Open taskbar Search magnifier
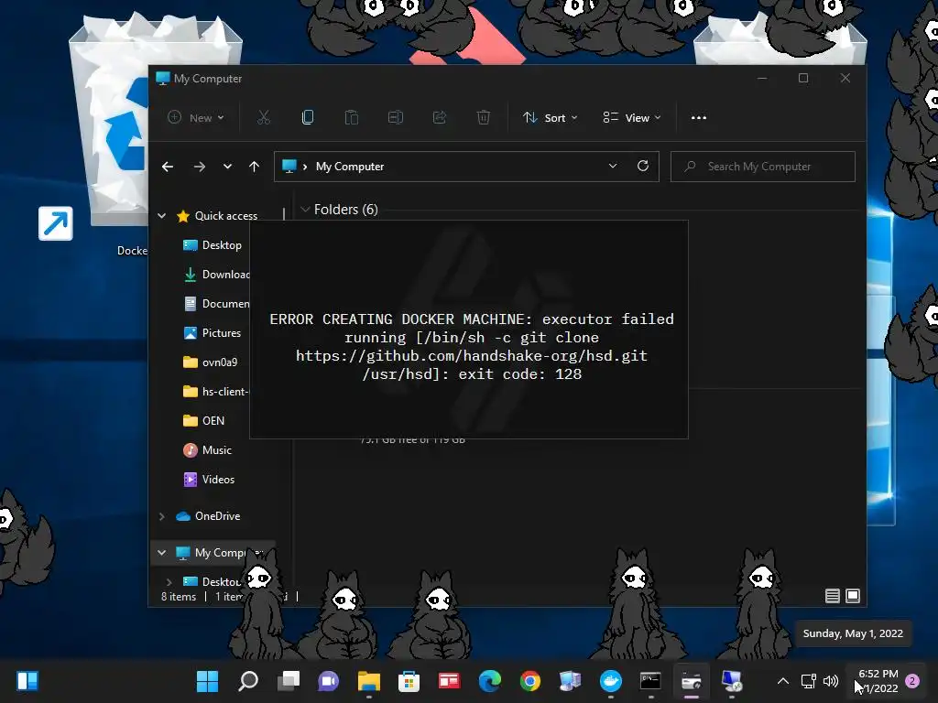The image size is (938, 703). (247, 681)
